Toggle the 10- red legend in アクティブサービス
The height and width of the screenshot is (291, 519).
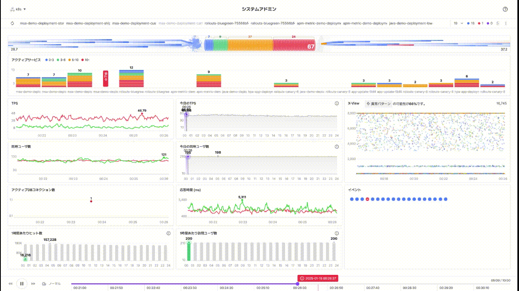85,60
